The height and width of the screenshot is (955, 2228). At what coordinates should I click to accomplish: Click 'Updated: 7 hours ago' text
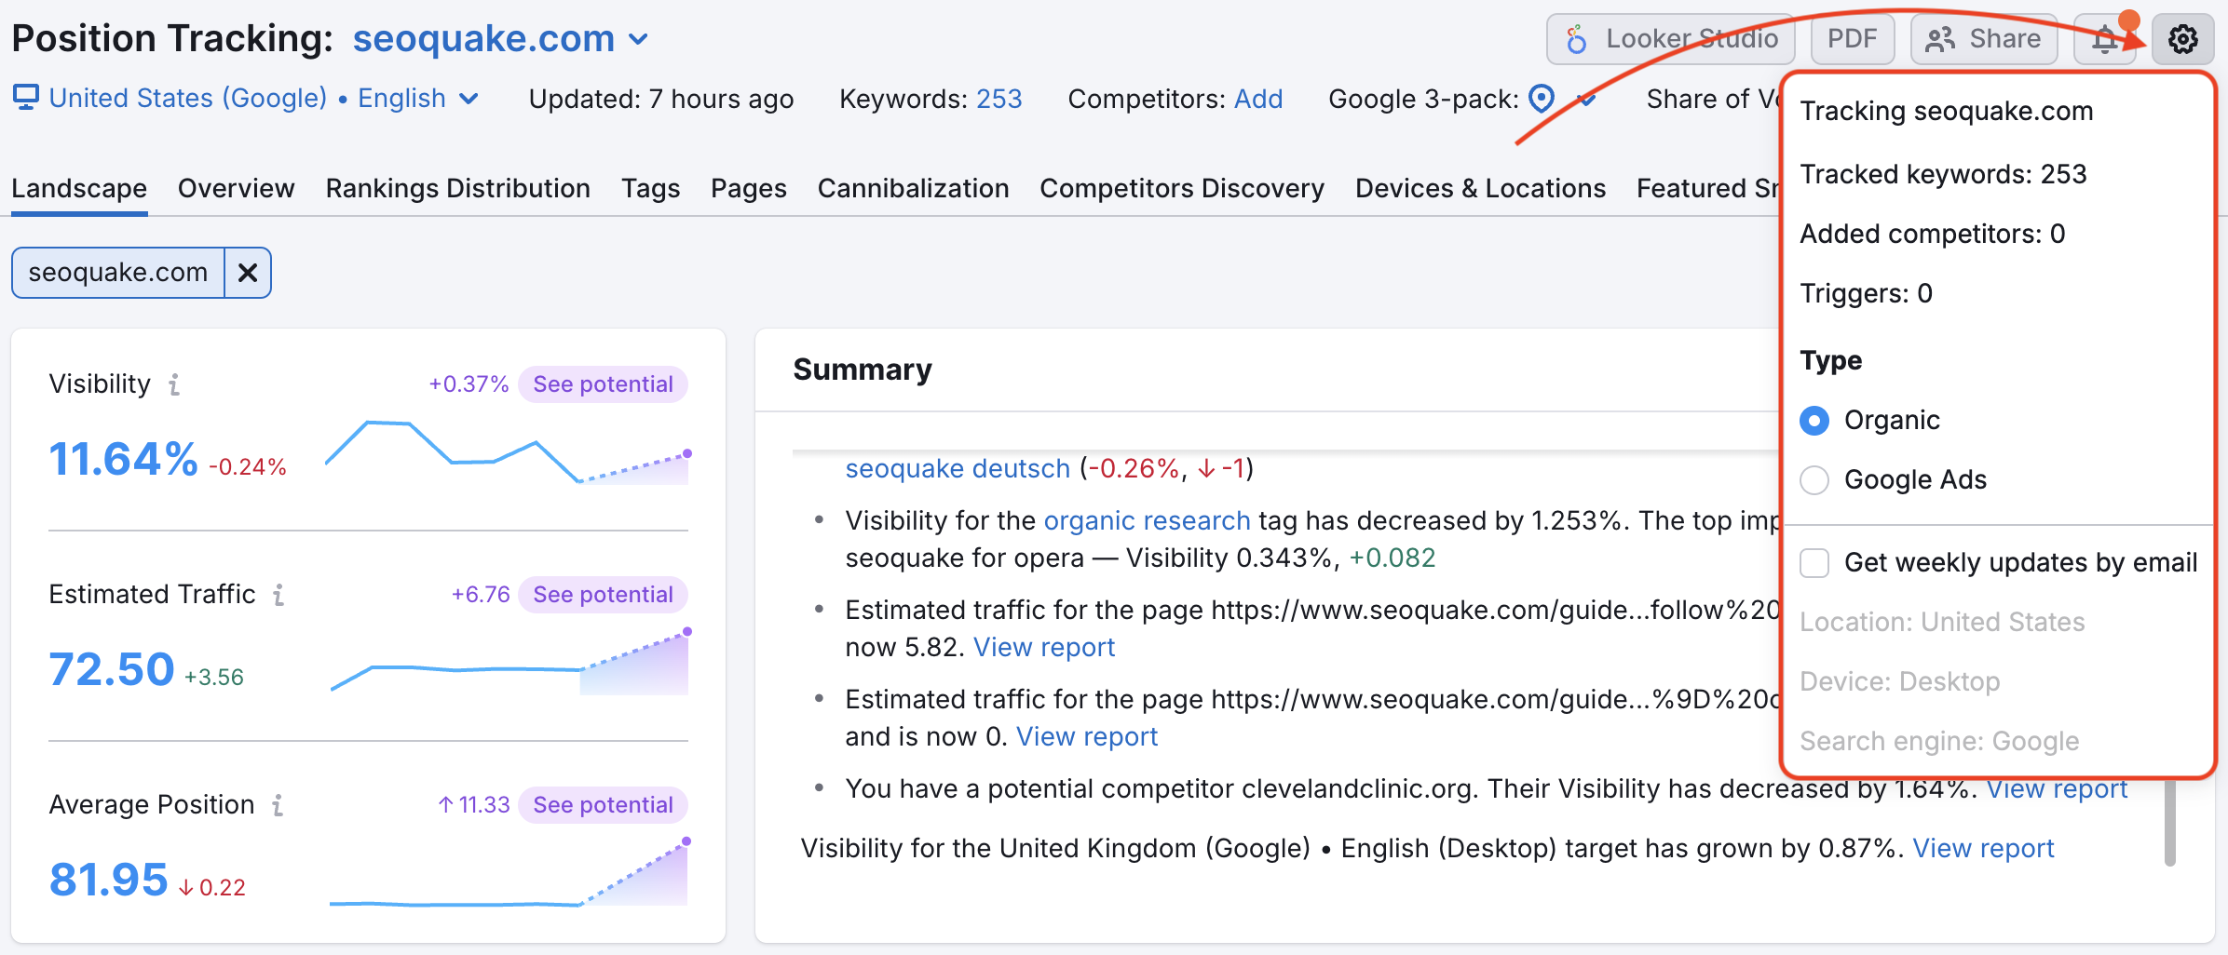(x=661, y=99)
